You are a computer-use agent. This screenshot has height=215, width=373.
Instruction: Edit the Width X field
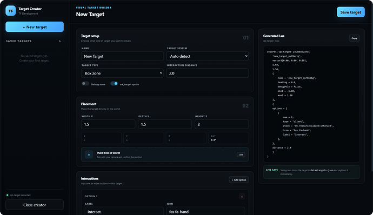tap(108, 124)
